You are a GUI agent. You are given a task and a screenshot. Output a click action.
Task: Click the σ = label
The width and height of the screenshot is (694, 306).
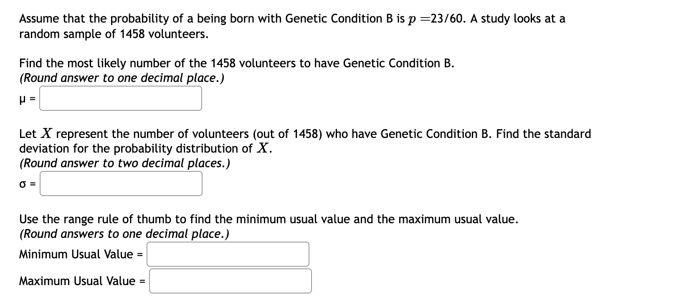click(x=28, y=184)
